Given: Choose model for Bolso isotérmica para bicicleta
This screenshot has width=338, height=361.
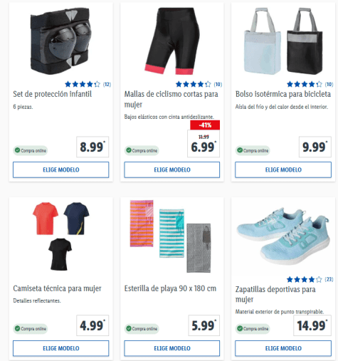Looking at the screenshot, I should 283,169.
